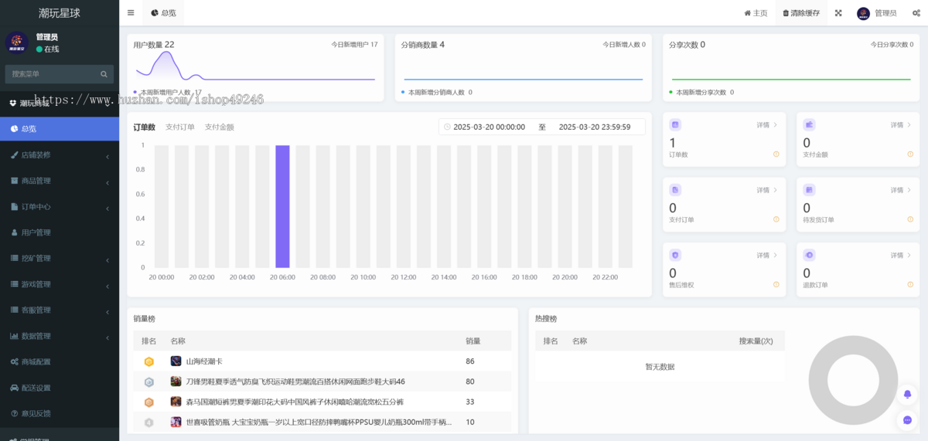Expand the 挖矿管理 sidebar menu
The width and height of the screenshot is (928, 441).
[x=60, y=258]
